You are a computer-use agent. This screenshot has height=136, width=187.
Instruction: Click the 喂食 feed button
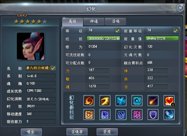click(x=31, y=132)
